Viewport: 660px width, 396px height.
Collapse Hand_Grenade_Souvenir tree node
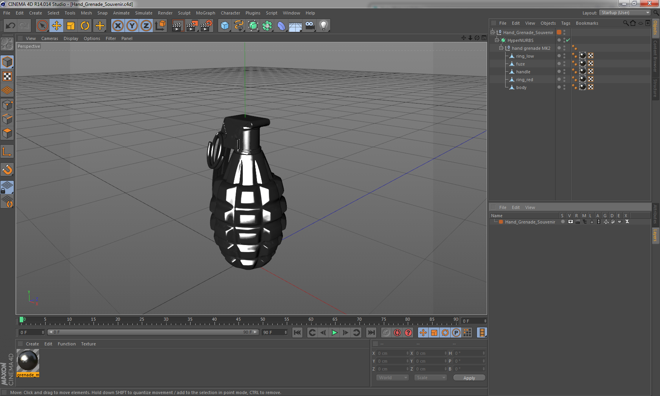pyautogui.click(x=492, y=32)
